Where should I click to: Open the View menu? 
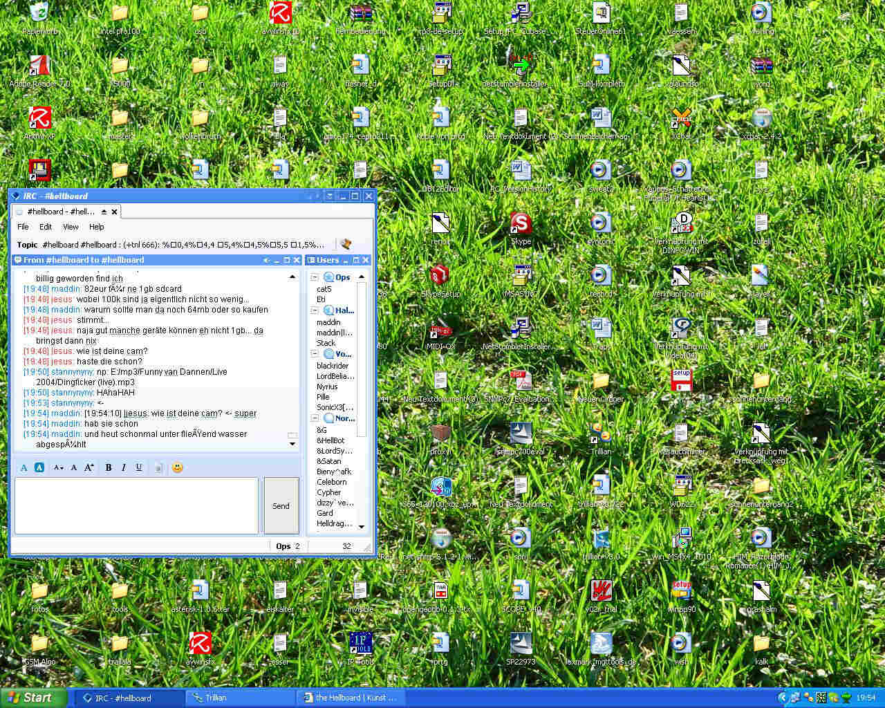point(71,227)
